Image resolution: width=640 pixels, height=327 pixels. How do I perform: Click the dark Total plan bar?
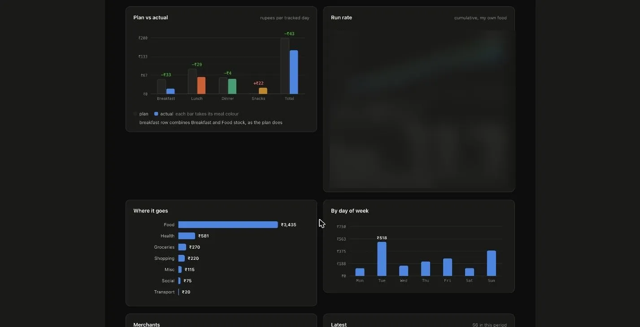[x=285, y=66]
